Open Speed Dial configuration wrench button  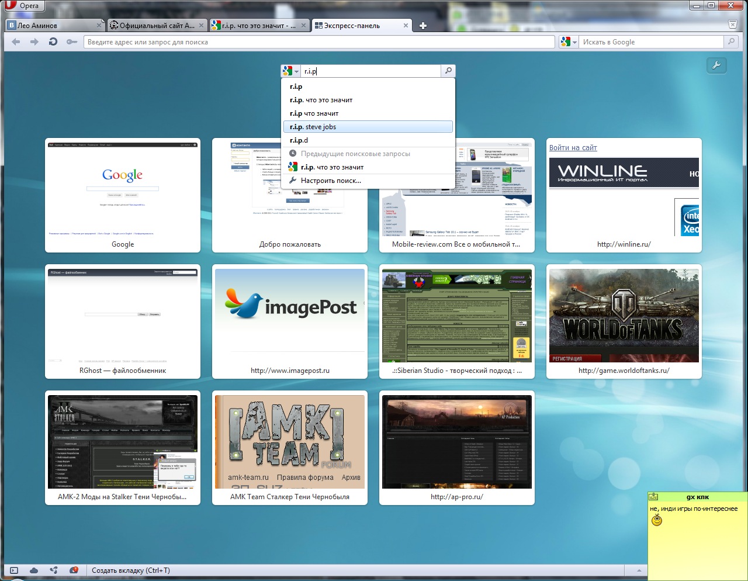[x=716, y=65]
